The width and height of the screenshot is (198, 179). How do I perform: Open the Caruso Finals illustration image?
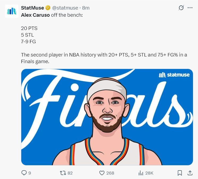click(x=107, y=117)
